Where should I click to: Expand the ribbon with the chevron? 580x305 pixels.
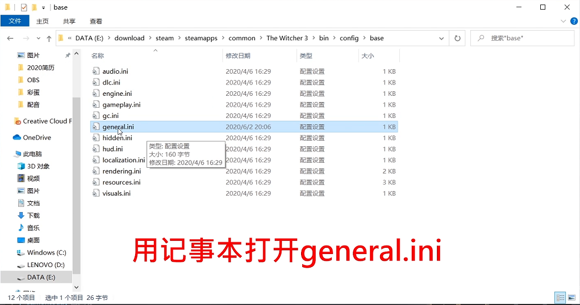564,21
